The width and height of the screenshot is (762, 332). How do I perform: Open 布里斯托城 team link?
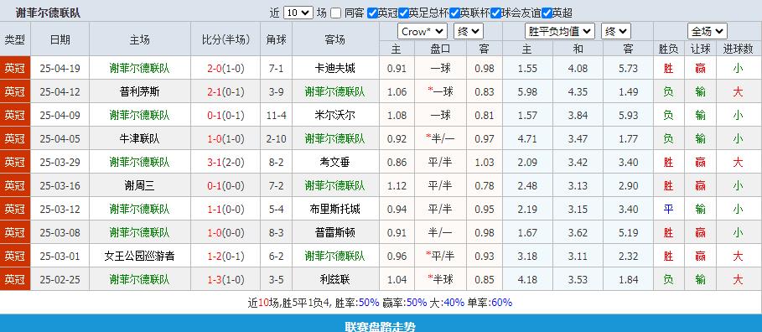pos(334,209)
